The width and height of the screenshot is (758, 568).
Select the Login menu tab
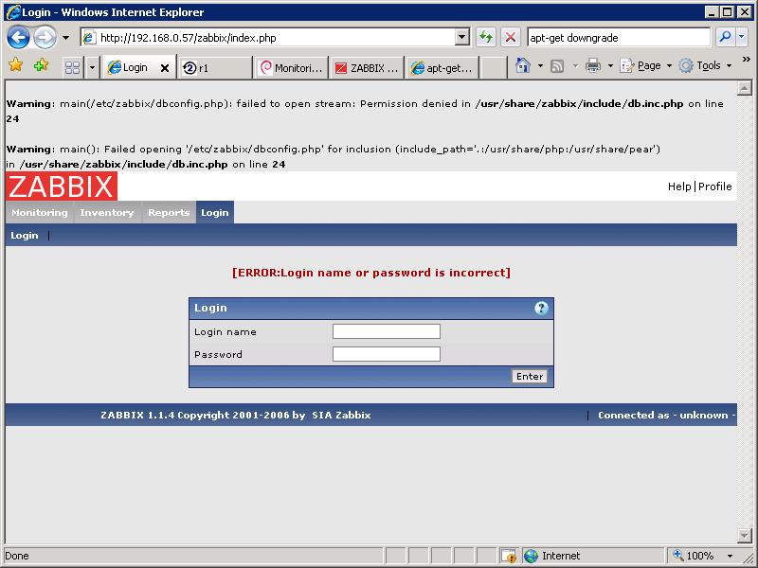pyautogui.click(x=215, y=212)
